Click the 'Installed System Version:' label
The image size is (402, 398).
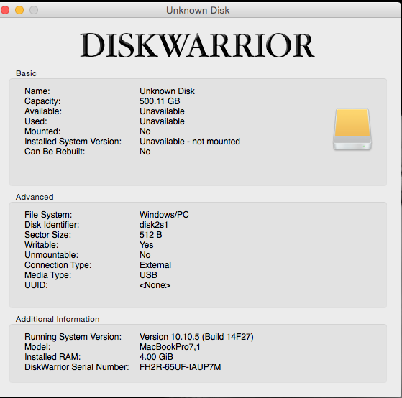pyautogui.click(x=73, y=142)
